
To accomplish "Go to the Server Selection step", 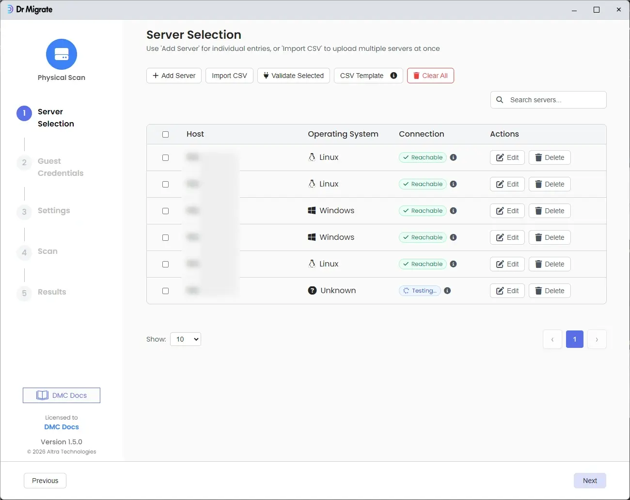I will 46,118.
